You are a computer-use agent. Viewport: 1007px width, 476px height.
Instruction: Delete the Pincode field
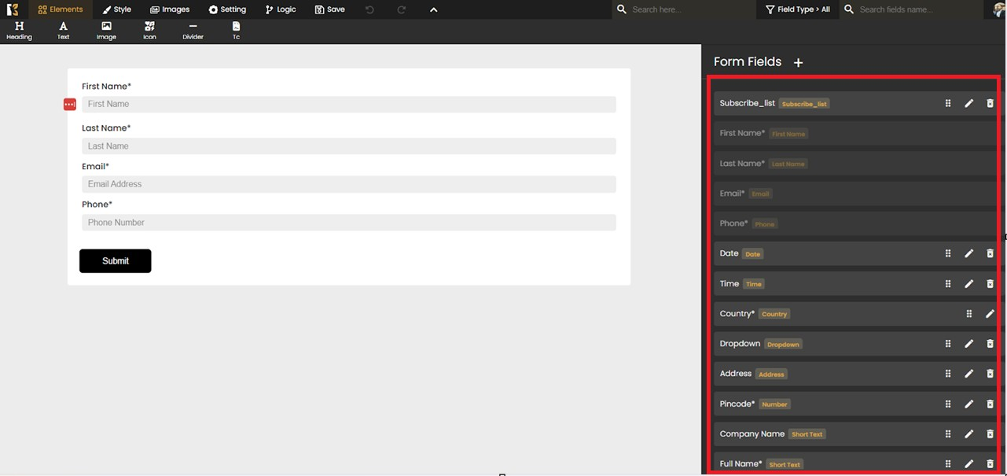click(990, 404)
